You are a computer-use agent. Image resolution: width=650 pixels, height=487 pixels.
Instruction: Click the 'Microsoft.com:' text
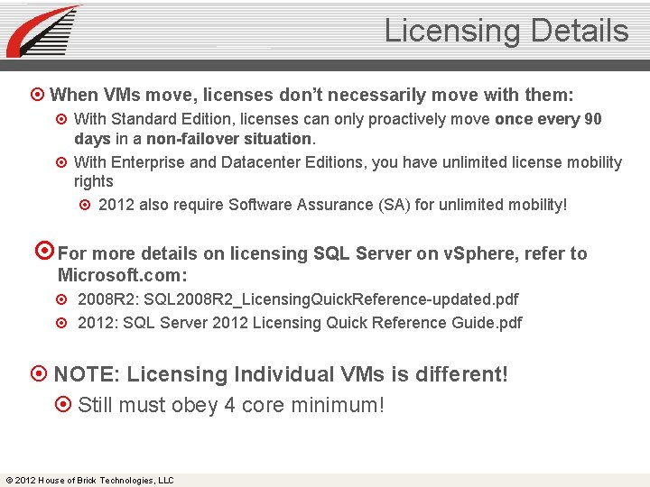tap(122, 275)
